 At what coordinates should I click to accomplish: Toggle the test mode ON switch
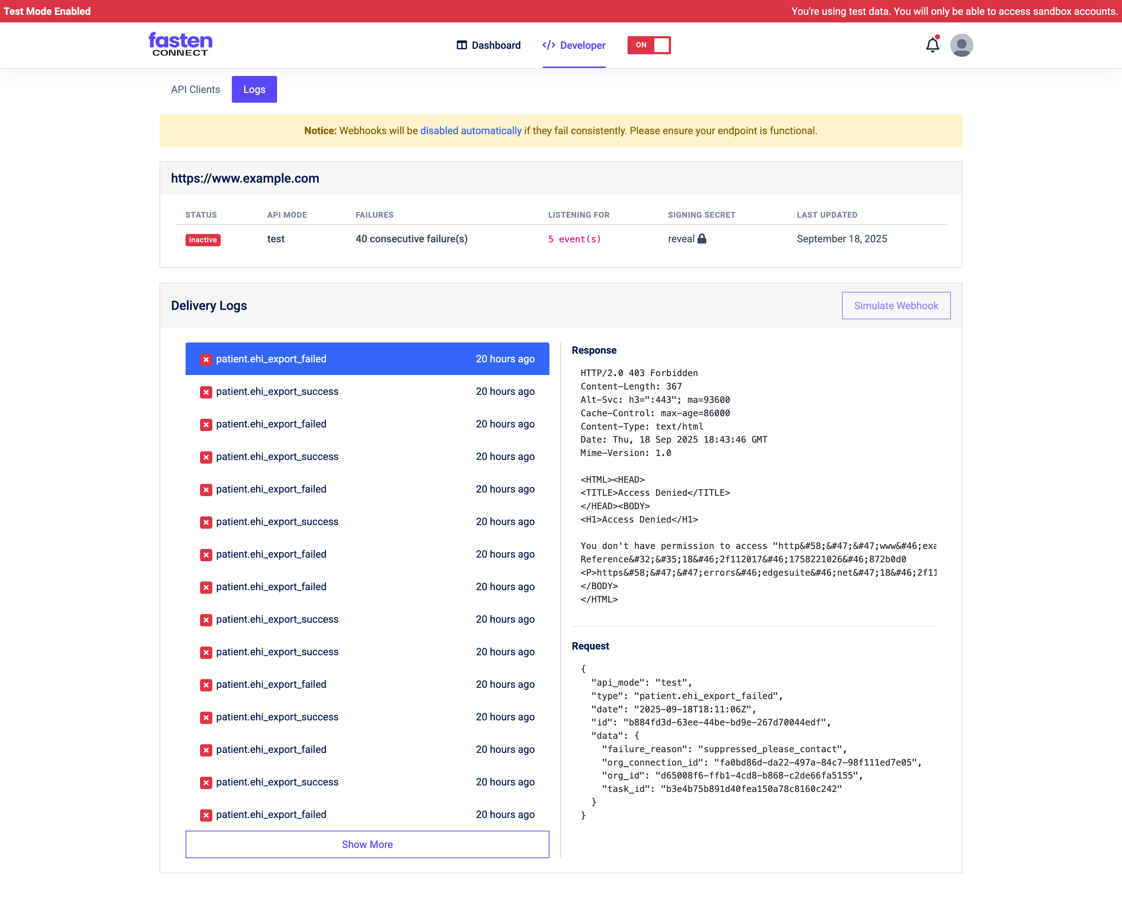(x=649, y=45)
